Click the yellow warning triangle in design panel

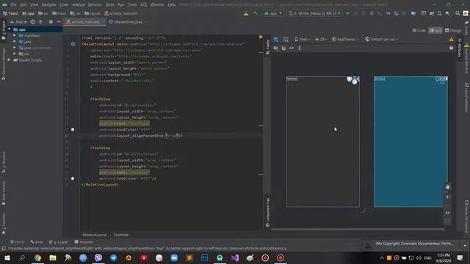[451, 39]
